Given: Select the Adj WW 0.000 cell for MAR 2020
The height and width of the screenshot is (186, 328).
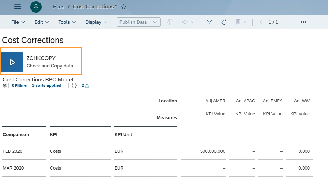Looking at the screenshot, I should click(x=304, y=168).
